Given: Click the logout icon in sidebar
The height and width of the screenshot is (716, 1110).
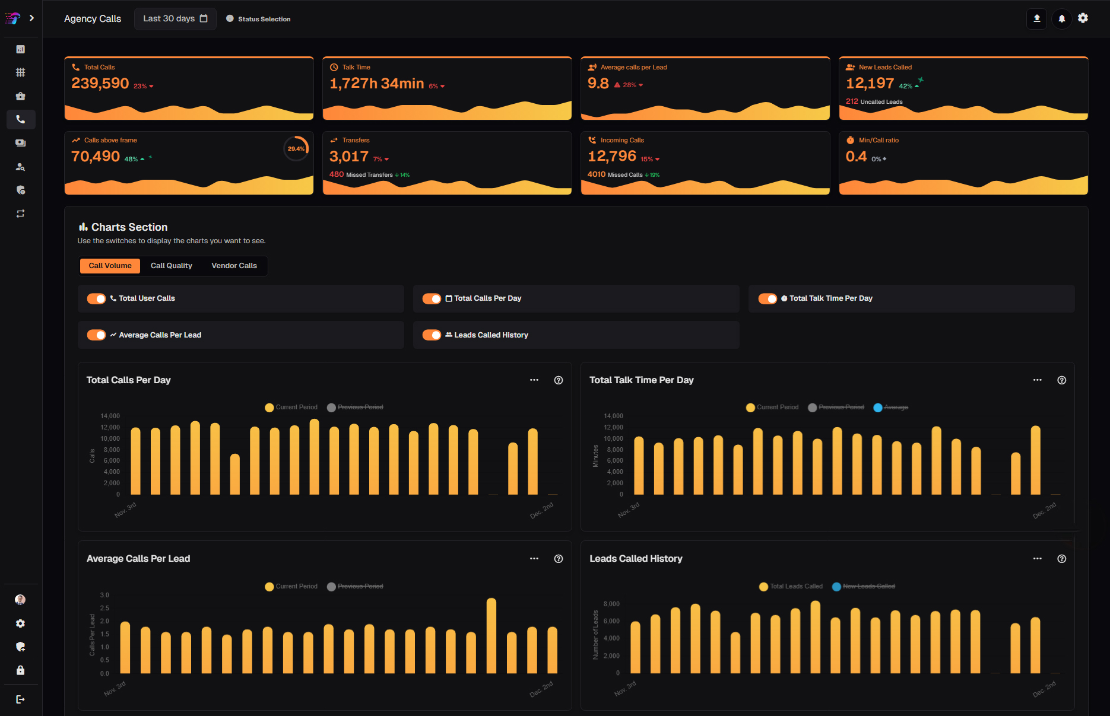Looking at the screenshot, I should pos(21,699).
